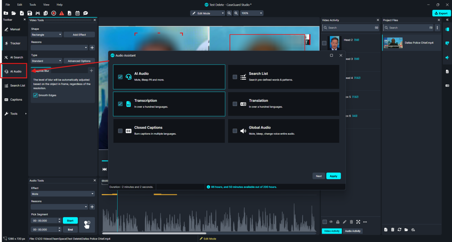Open the Shape dropdown showing Rectangle

(47, 35)
